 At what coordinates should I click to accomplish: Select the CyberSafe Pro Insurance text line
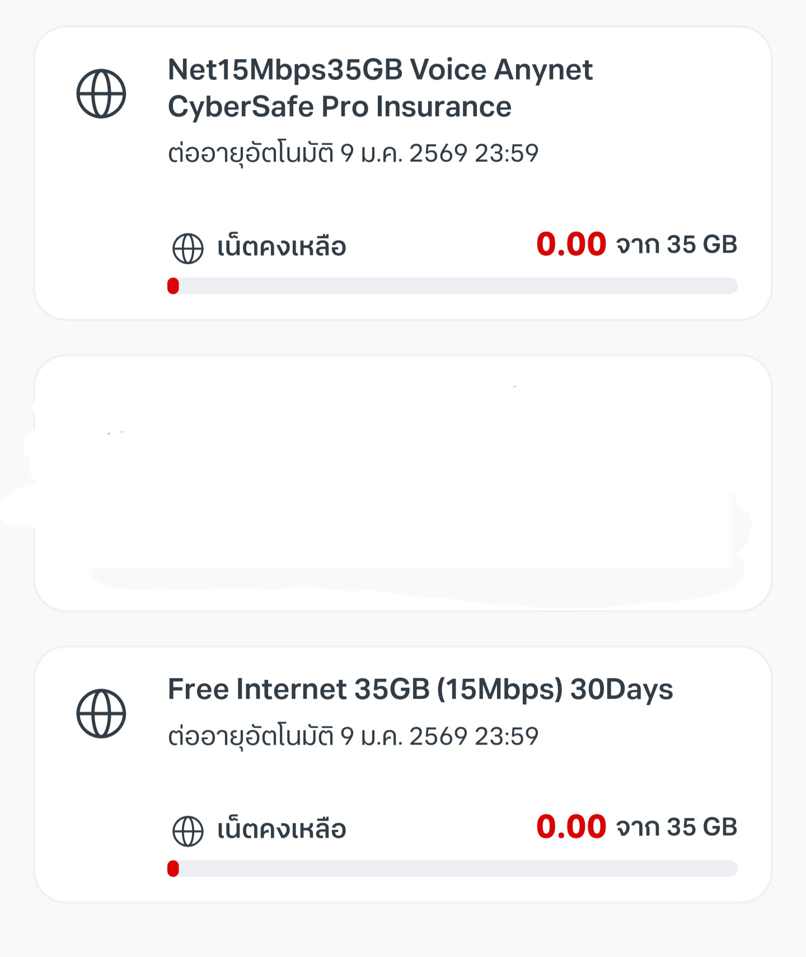340,107
